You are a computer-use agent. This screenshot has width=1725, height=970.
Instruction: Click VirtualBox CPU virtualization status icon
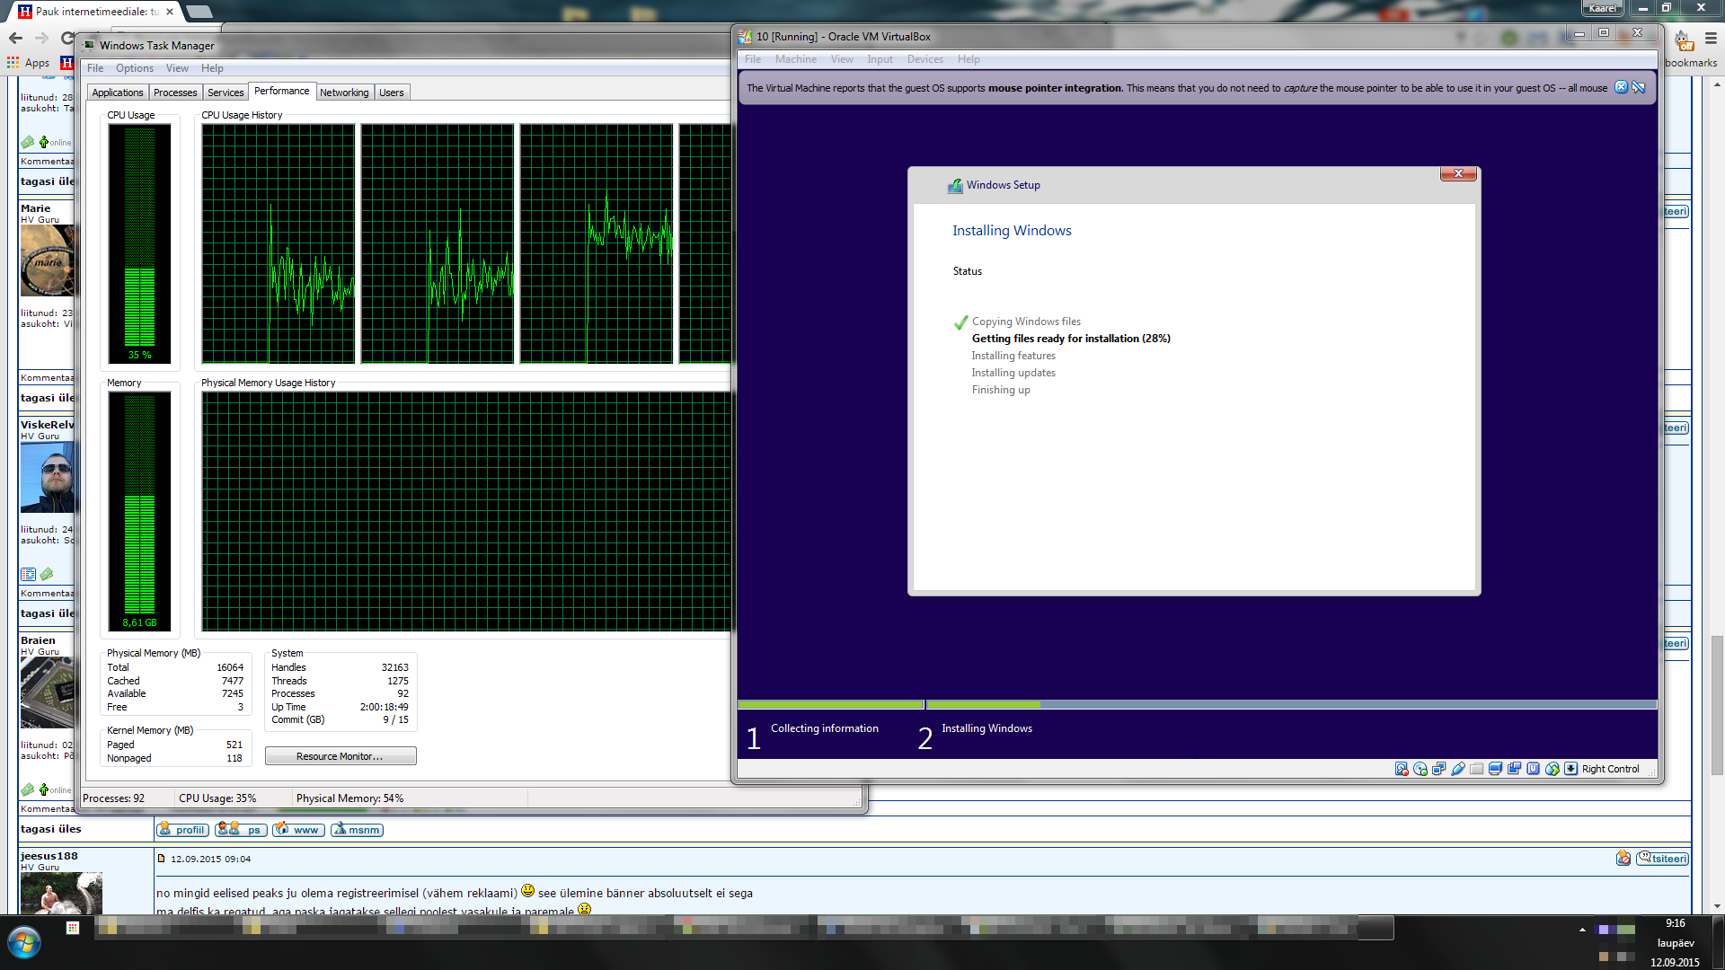tap(1534, 769)
